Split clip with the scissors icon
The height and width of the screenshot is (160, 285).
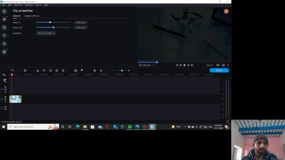pos(37,71)
